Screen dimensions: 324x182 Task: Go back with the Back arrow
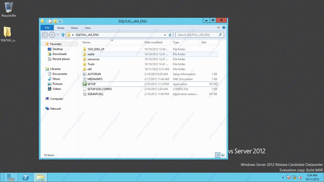click(45, 35)
